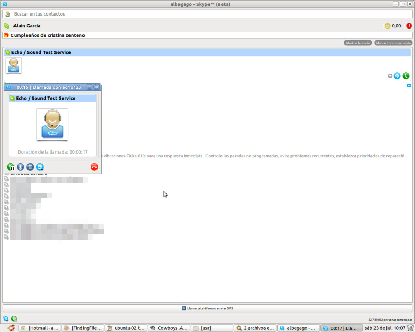Viewport: 415px width, 332px height.
Task: Click Mostrar historial button
Action: point(358,43)
